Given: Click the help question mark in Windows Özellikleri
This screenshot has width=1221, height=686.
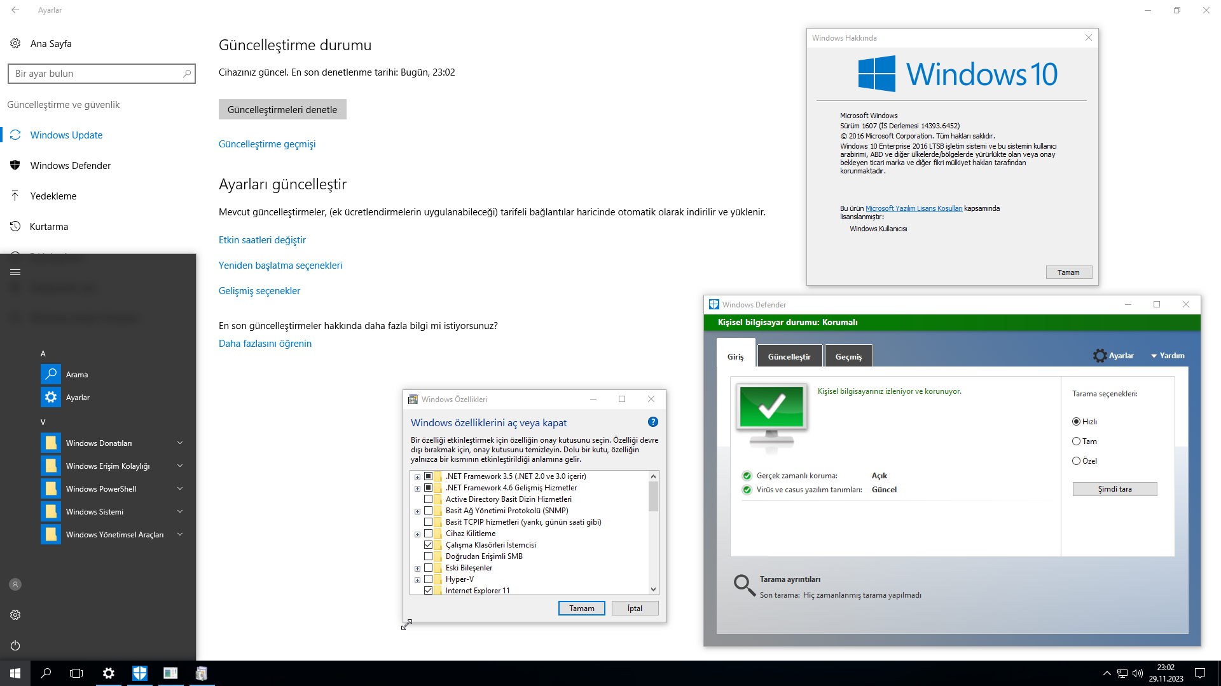Looking at the screenshot, I should click(653, 422).
